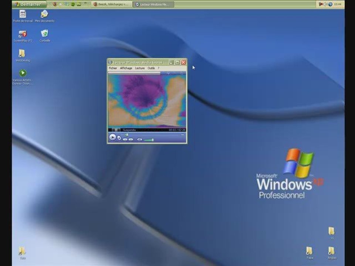Screen dimensions: 355x266
Task: Switch to Beezik Firefox taskbar button
Action: pyautogui.click(x=112, y=4)
